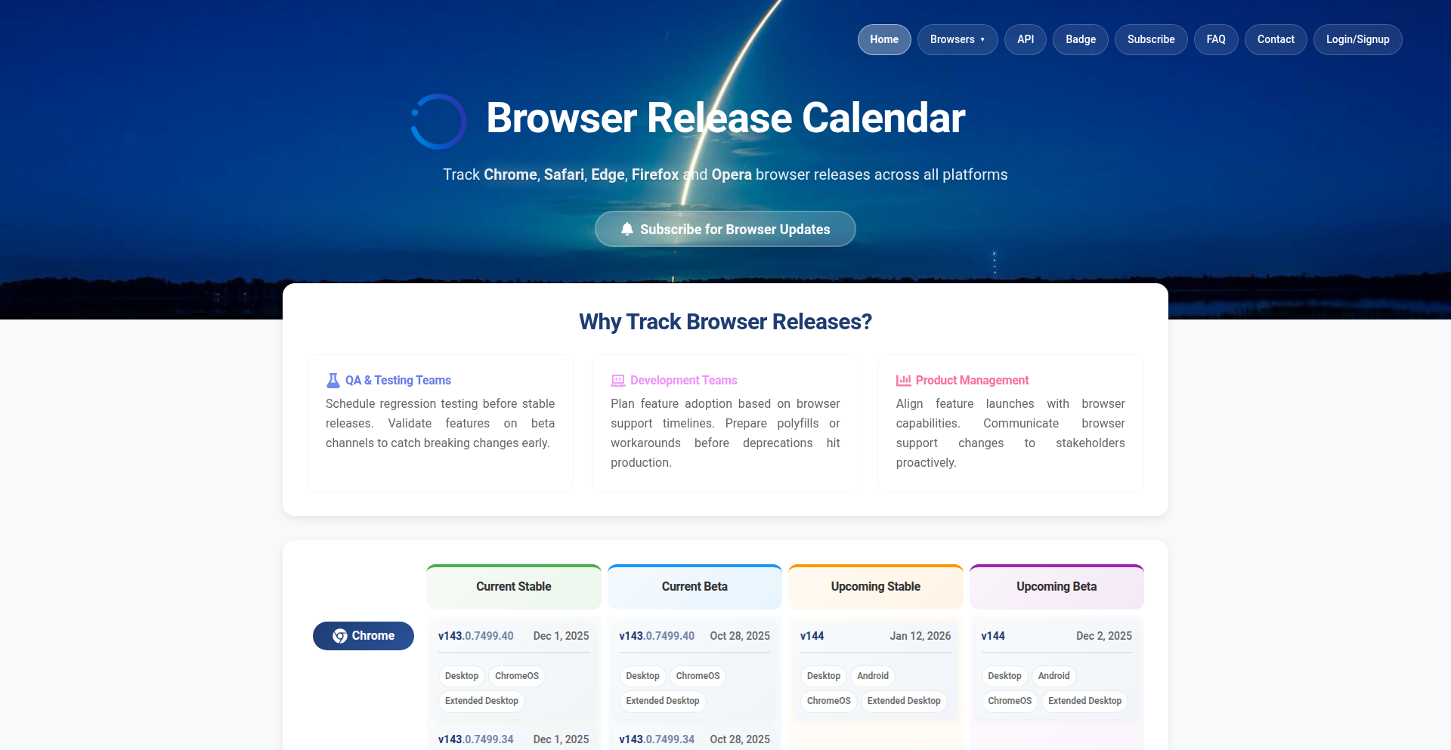Click the Login/Signup button
The width and height of the screenshot is (1451, 750).
click(x=1358, y=39)
